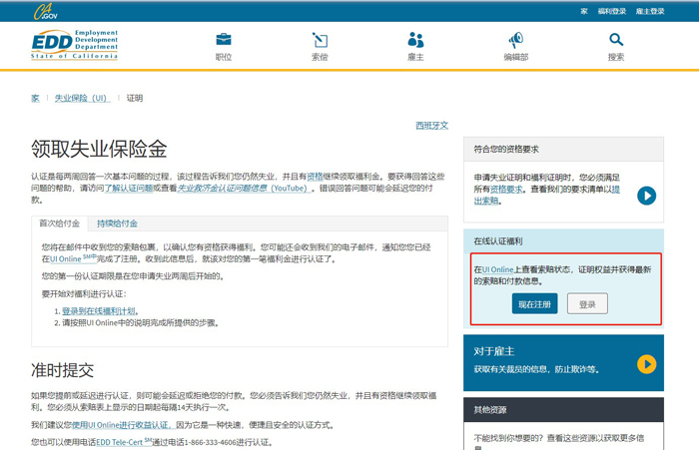Select the 持续给付金 tab
The image size is (699, 450).
click(117, 224)
